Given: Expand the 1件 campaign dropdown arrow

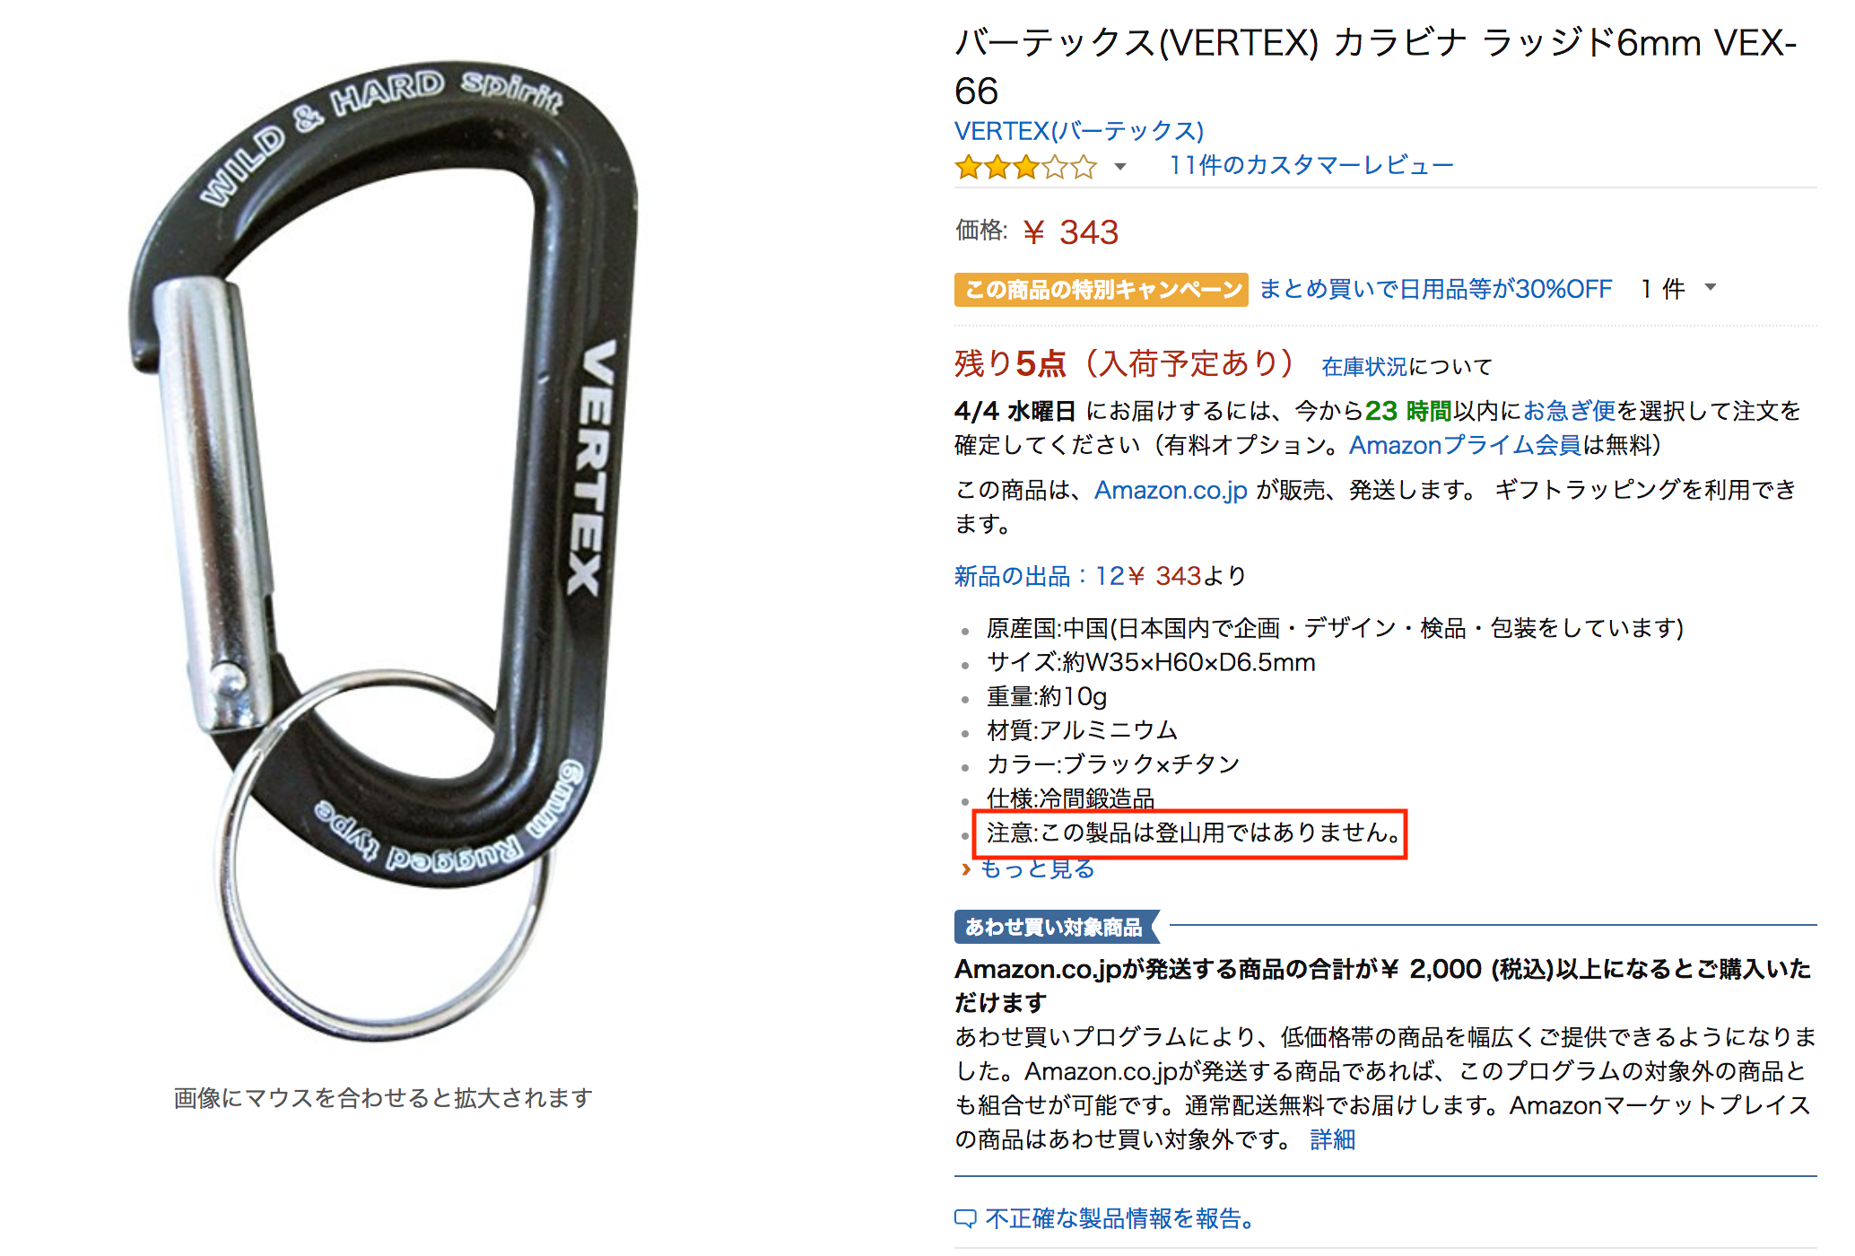Looking at the screenshot, I should coord(1710,288).
